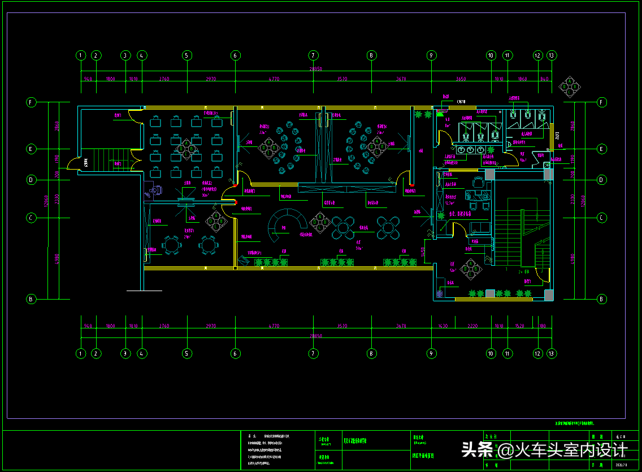
Task: Select the sofa in the manager office
Action: click(x=480, y=228)
